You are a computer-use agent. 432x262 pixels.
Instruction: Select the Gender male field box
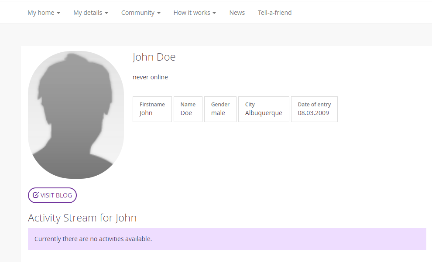click(x=220, y=109)
